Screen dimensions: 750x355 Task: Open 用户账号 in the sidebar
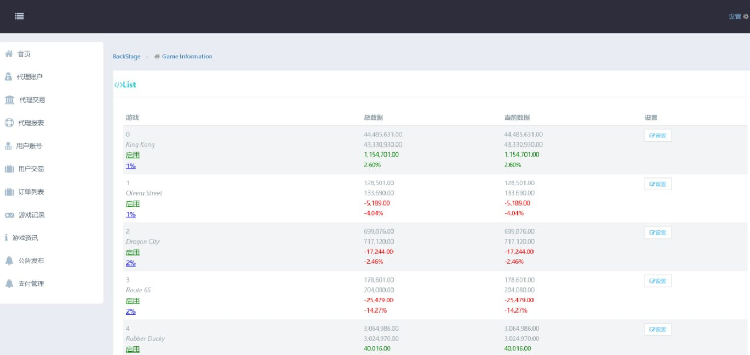[29, 146]
